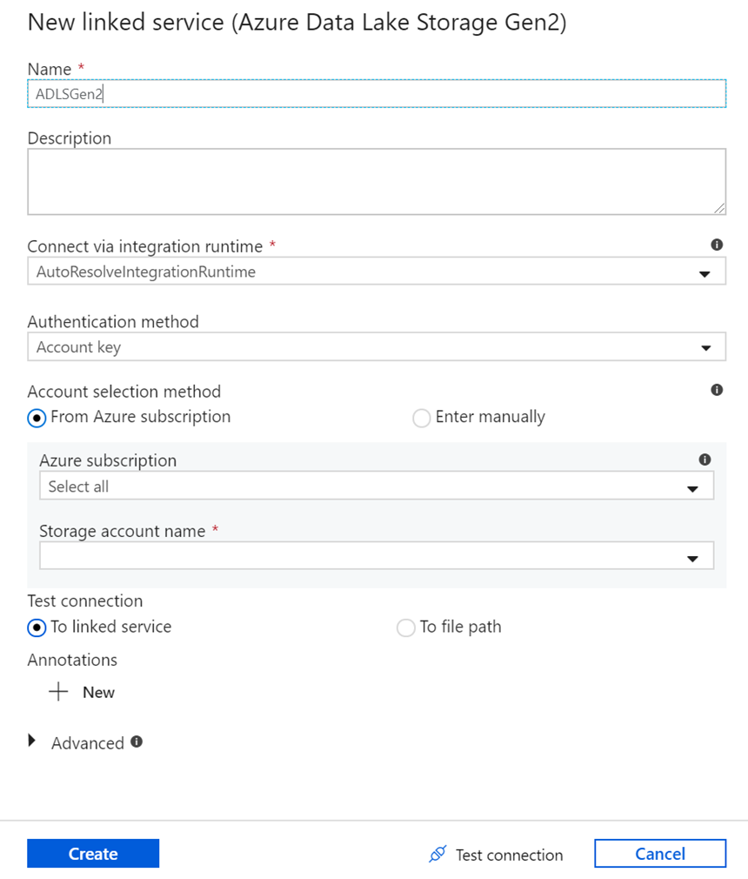Click inside the Description text box
Image resolution: width=748 pixels, height=879 pixels.
tap(374, 181)
